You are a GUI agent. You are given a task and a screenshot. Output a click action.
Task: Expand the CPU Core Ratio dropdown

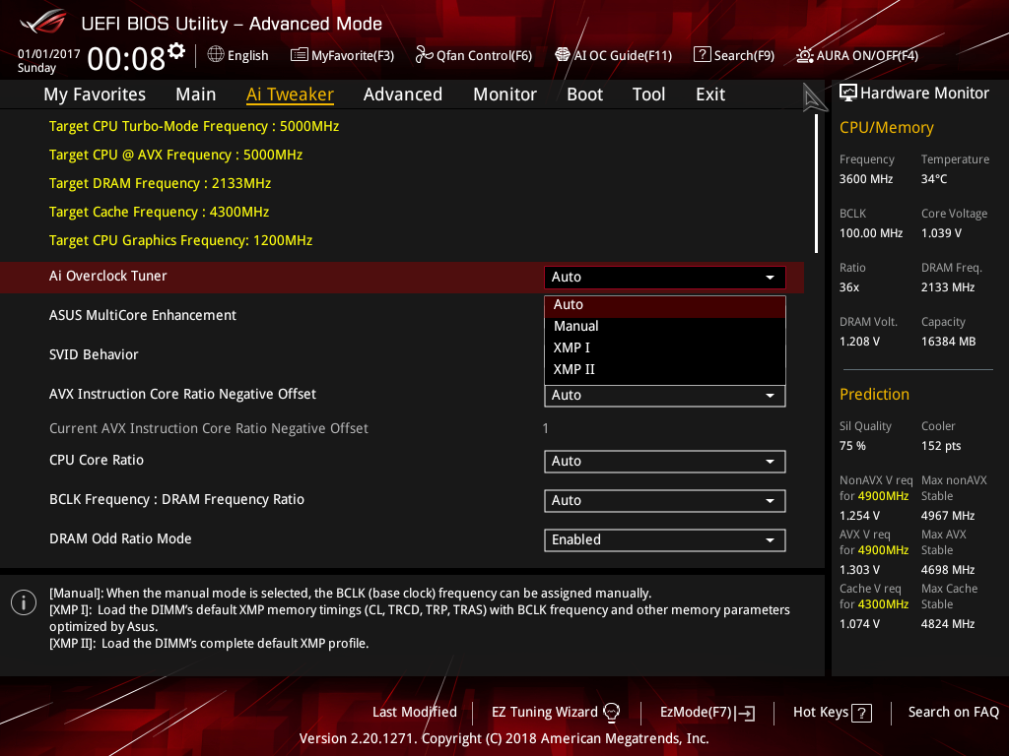pos(665,461)
